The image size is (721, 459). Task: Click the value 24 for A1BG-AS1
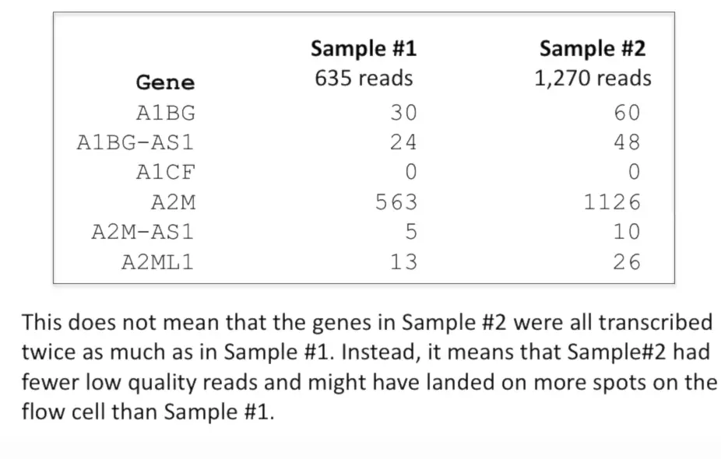403,142
